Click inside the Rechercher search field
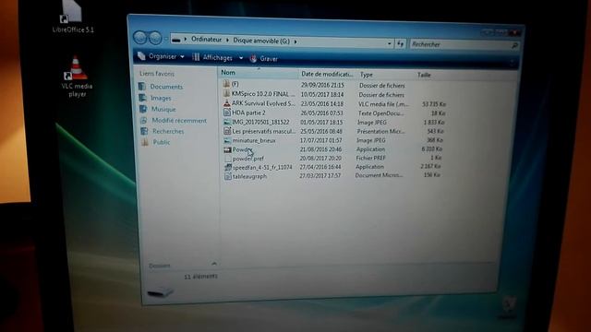Screen dimensions: 591x332 click(461, 45)
